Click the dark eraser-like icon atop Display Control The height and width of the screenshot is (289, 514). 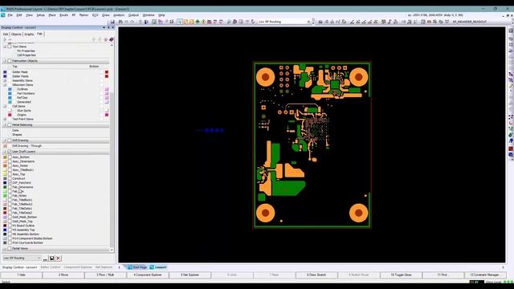coord(111,39)
